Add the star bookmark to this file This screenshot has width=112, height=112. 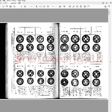click(x=3, y=6)
